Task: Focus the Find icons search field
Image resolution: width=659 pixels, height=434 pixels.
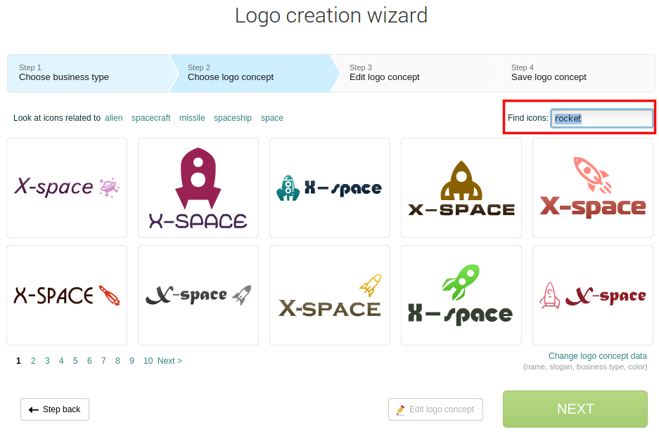Action: pos(601,119)
